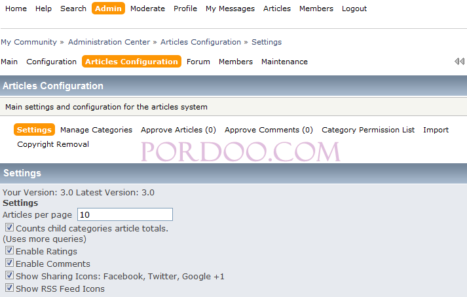Disable the Enable Ratings checkbox
The width and height of the screenshot is (467, 297).
(x=9, y=250)
